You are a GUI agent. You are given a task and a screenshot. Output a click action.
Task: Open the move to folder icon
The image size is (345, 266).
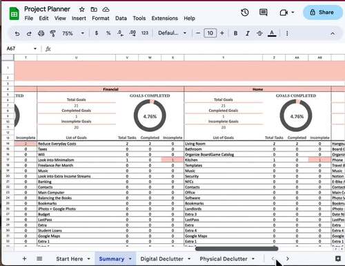94,10
